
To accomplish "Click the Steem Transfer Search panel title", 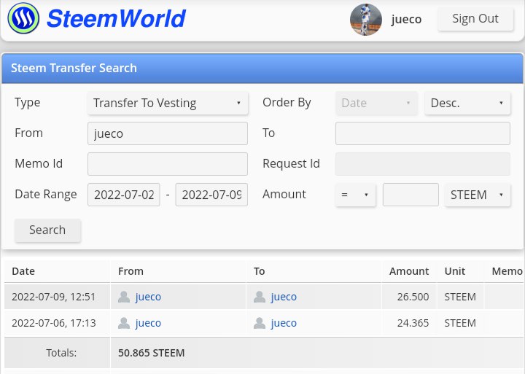I will (74, 68).
